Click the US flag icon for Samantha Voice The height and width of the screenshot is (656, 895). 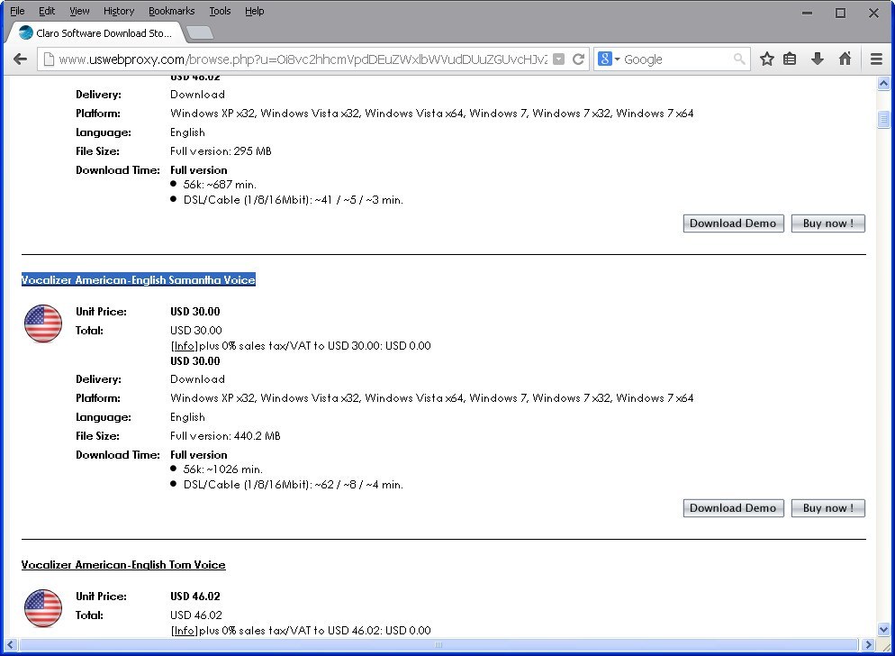[x=43, y=323]
